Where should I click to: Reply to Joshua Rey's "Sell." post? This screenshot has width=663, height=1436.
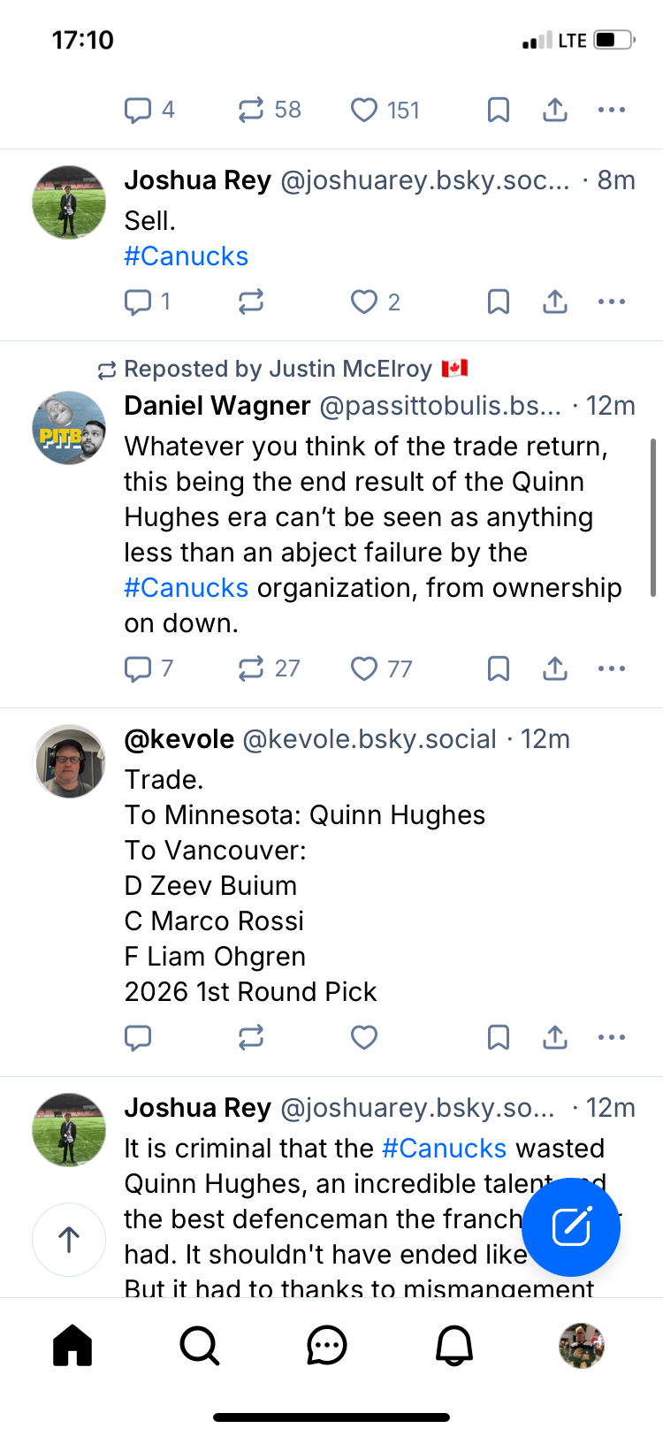138,302
